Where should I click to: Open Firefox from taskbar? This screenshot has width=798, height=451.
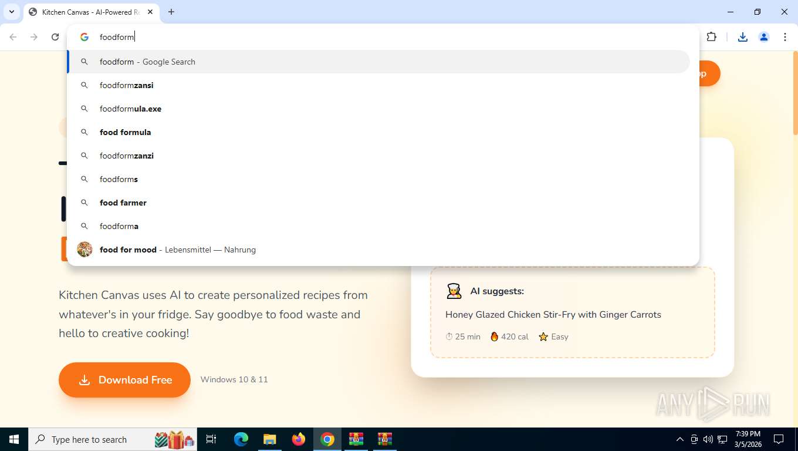[x=299, y=439]
